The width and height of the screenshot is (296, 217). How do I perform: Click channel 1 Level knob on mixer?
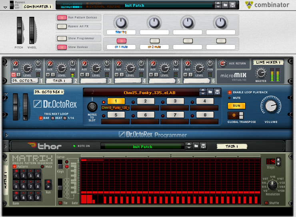tap(27, 68)
